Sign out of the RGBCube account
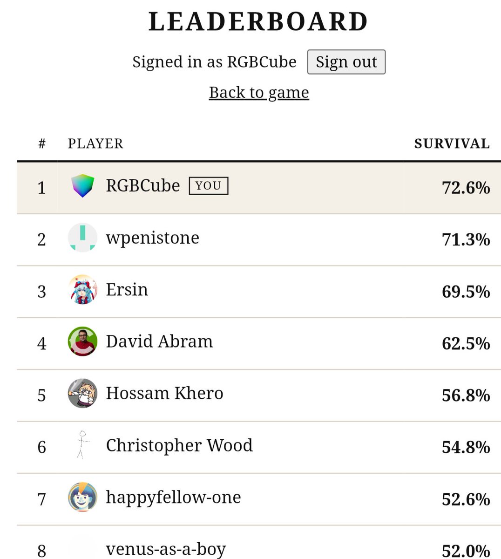The width and height of the screenshot is (501, 559). point(346,62)
